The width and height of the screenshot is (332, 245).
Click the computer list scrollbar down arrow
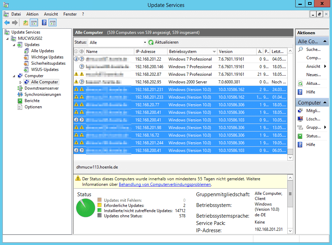[290, 157]
